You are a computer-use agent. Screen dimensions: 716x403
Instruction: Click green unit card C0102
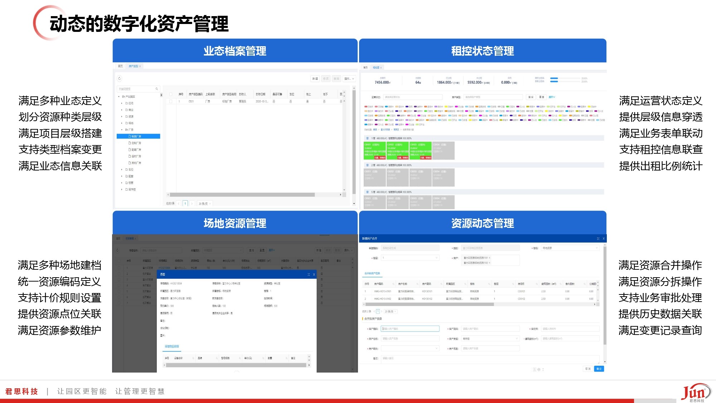tap(398, 150)
